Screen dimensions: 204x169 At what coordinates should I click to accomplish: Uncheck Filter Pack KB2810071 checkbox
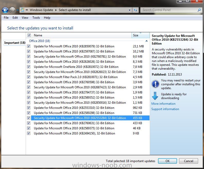click(x=29, y=77)
